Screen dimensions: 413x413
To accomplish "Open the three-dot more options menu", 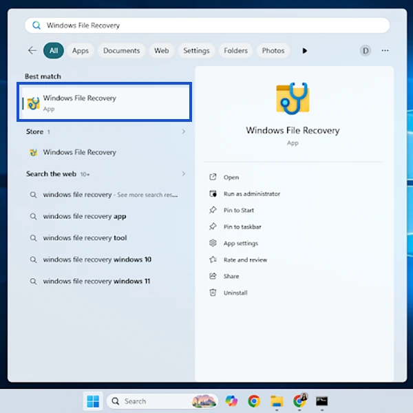I will (385, 50).
